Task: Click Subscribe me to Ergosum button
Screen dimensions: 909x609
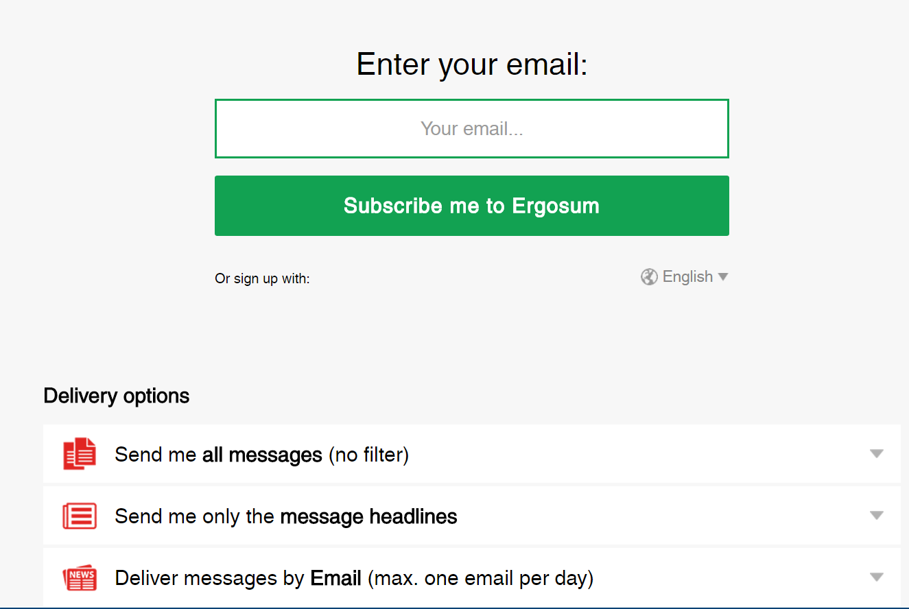Action: pos(472,206)
